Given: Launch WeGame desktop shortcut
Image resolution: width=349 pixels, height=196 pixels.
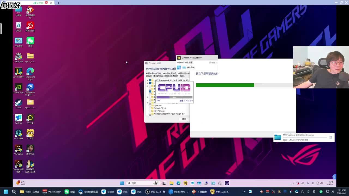Looking at the screenshot, I should (x=18, y=150).
